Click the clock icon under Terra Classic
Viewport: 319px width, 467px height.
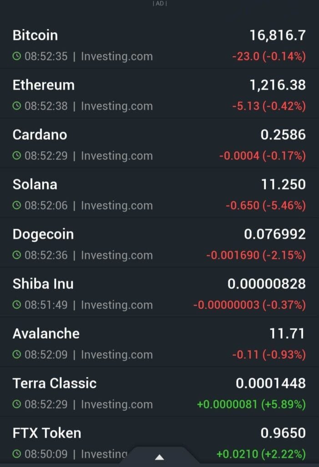pos(17,405)
